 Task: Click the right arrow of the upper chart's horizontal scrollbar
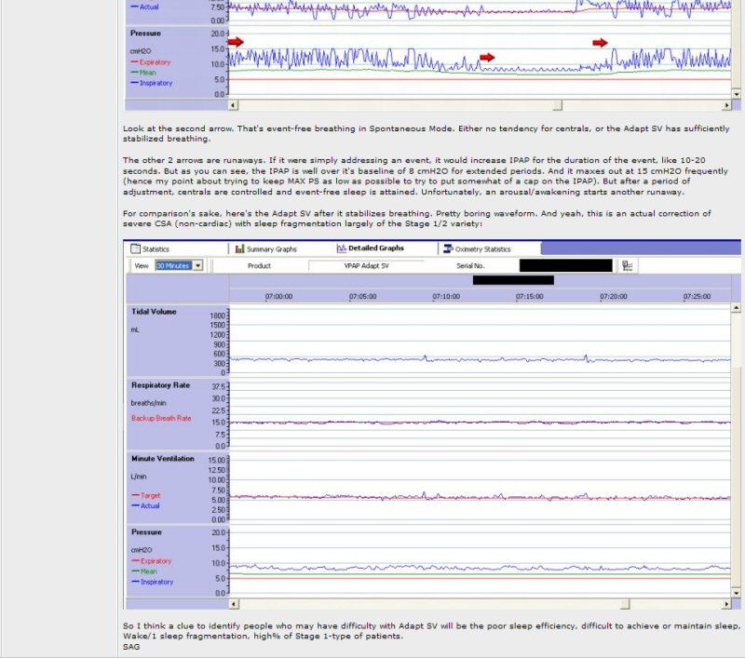(x=726, y=105)
